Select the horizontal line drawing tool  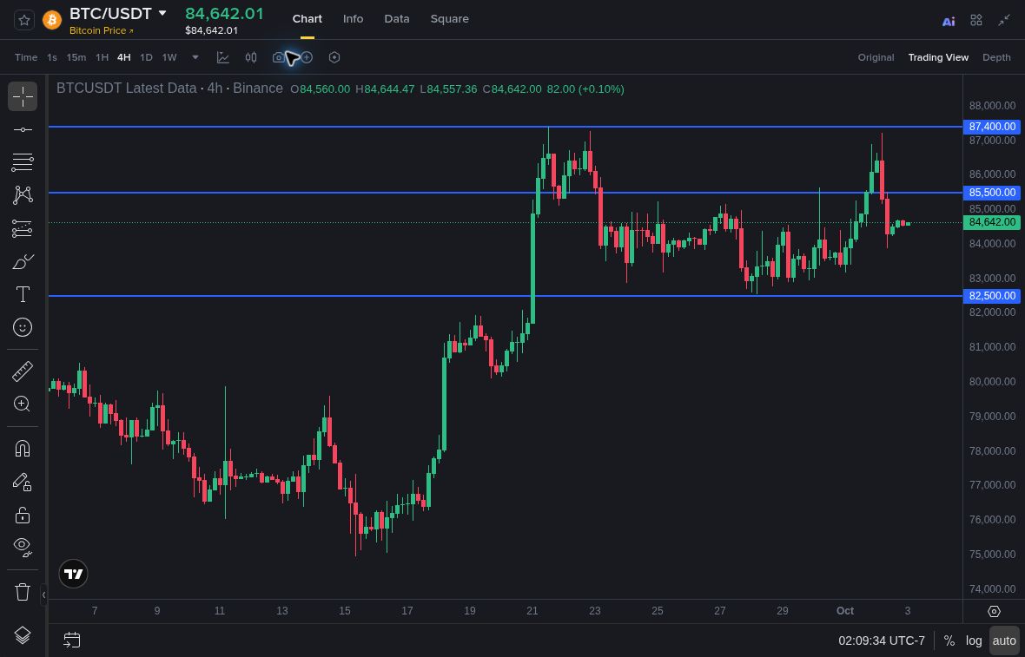tap(23, 130)
